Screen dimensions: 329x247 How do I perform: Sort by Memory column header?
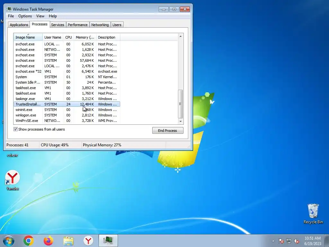pos(85,37)
